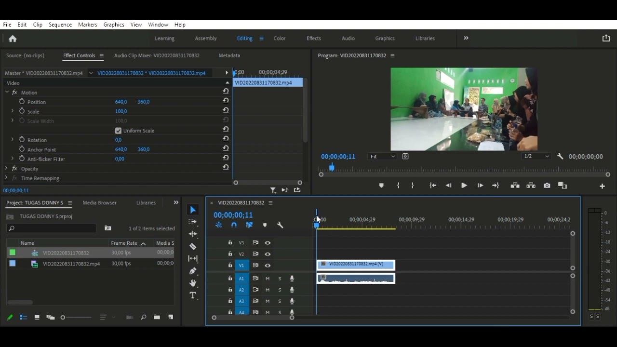
Task: Click Export Frame camera icon
Action: [547, 186]
